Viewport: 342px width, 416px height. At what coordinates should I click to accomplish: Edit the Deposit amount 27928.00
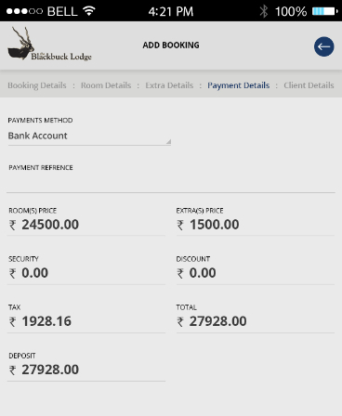pyautogui.click(x=86, y=370)
